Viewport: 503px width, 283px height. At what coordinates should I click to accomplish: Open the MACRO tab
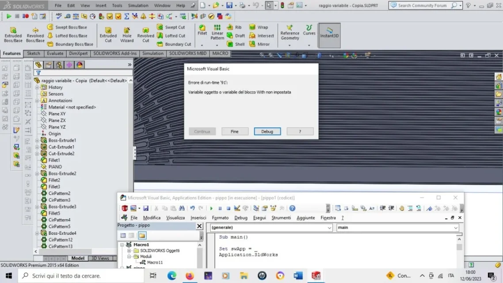pos(220,53)
